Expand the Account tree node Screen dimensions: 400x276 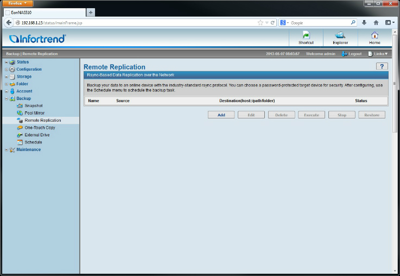[x=7, y=91]
